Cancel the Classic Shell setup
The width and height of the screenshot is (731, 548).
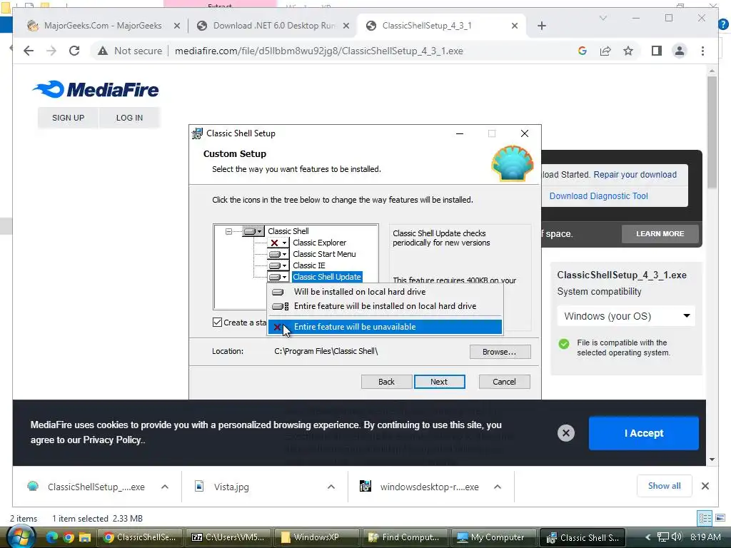pyautogui.click(x=505, y=382)
